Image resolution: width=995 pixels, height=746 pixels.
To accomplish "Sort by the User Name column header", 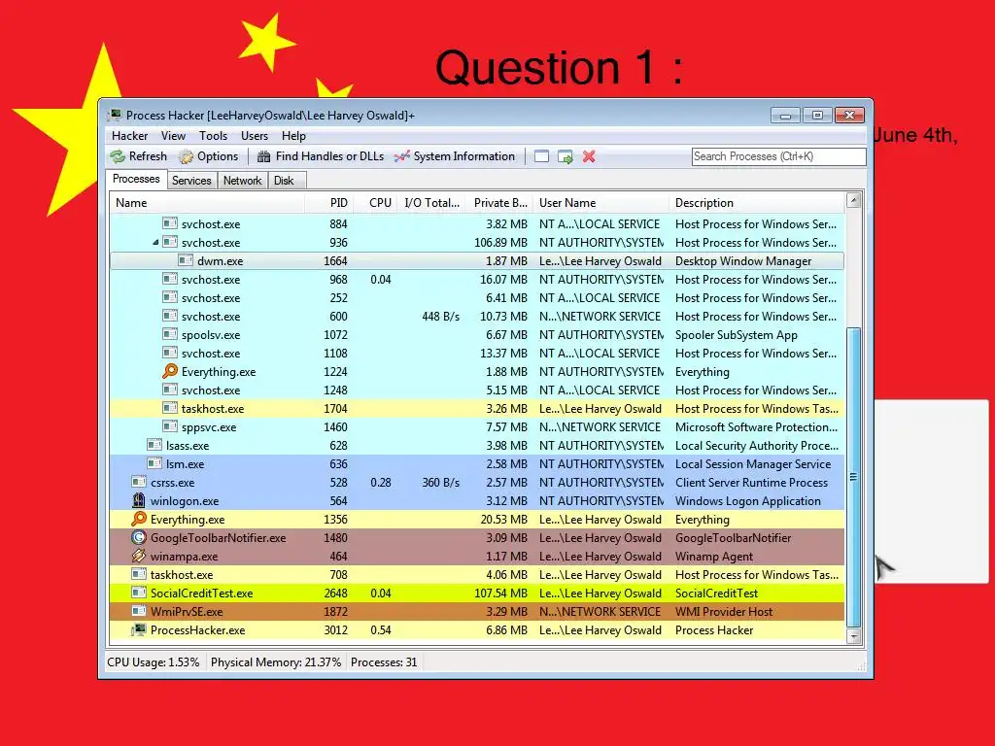I will click(x=601, y=203).
